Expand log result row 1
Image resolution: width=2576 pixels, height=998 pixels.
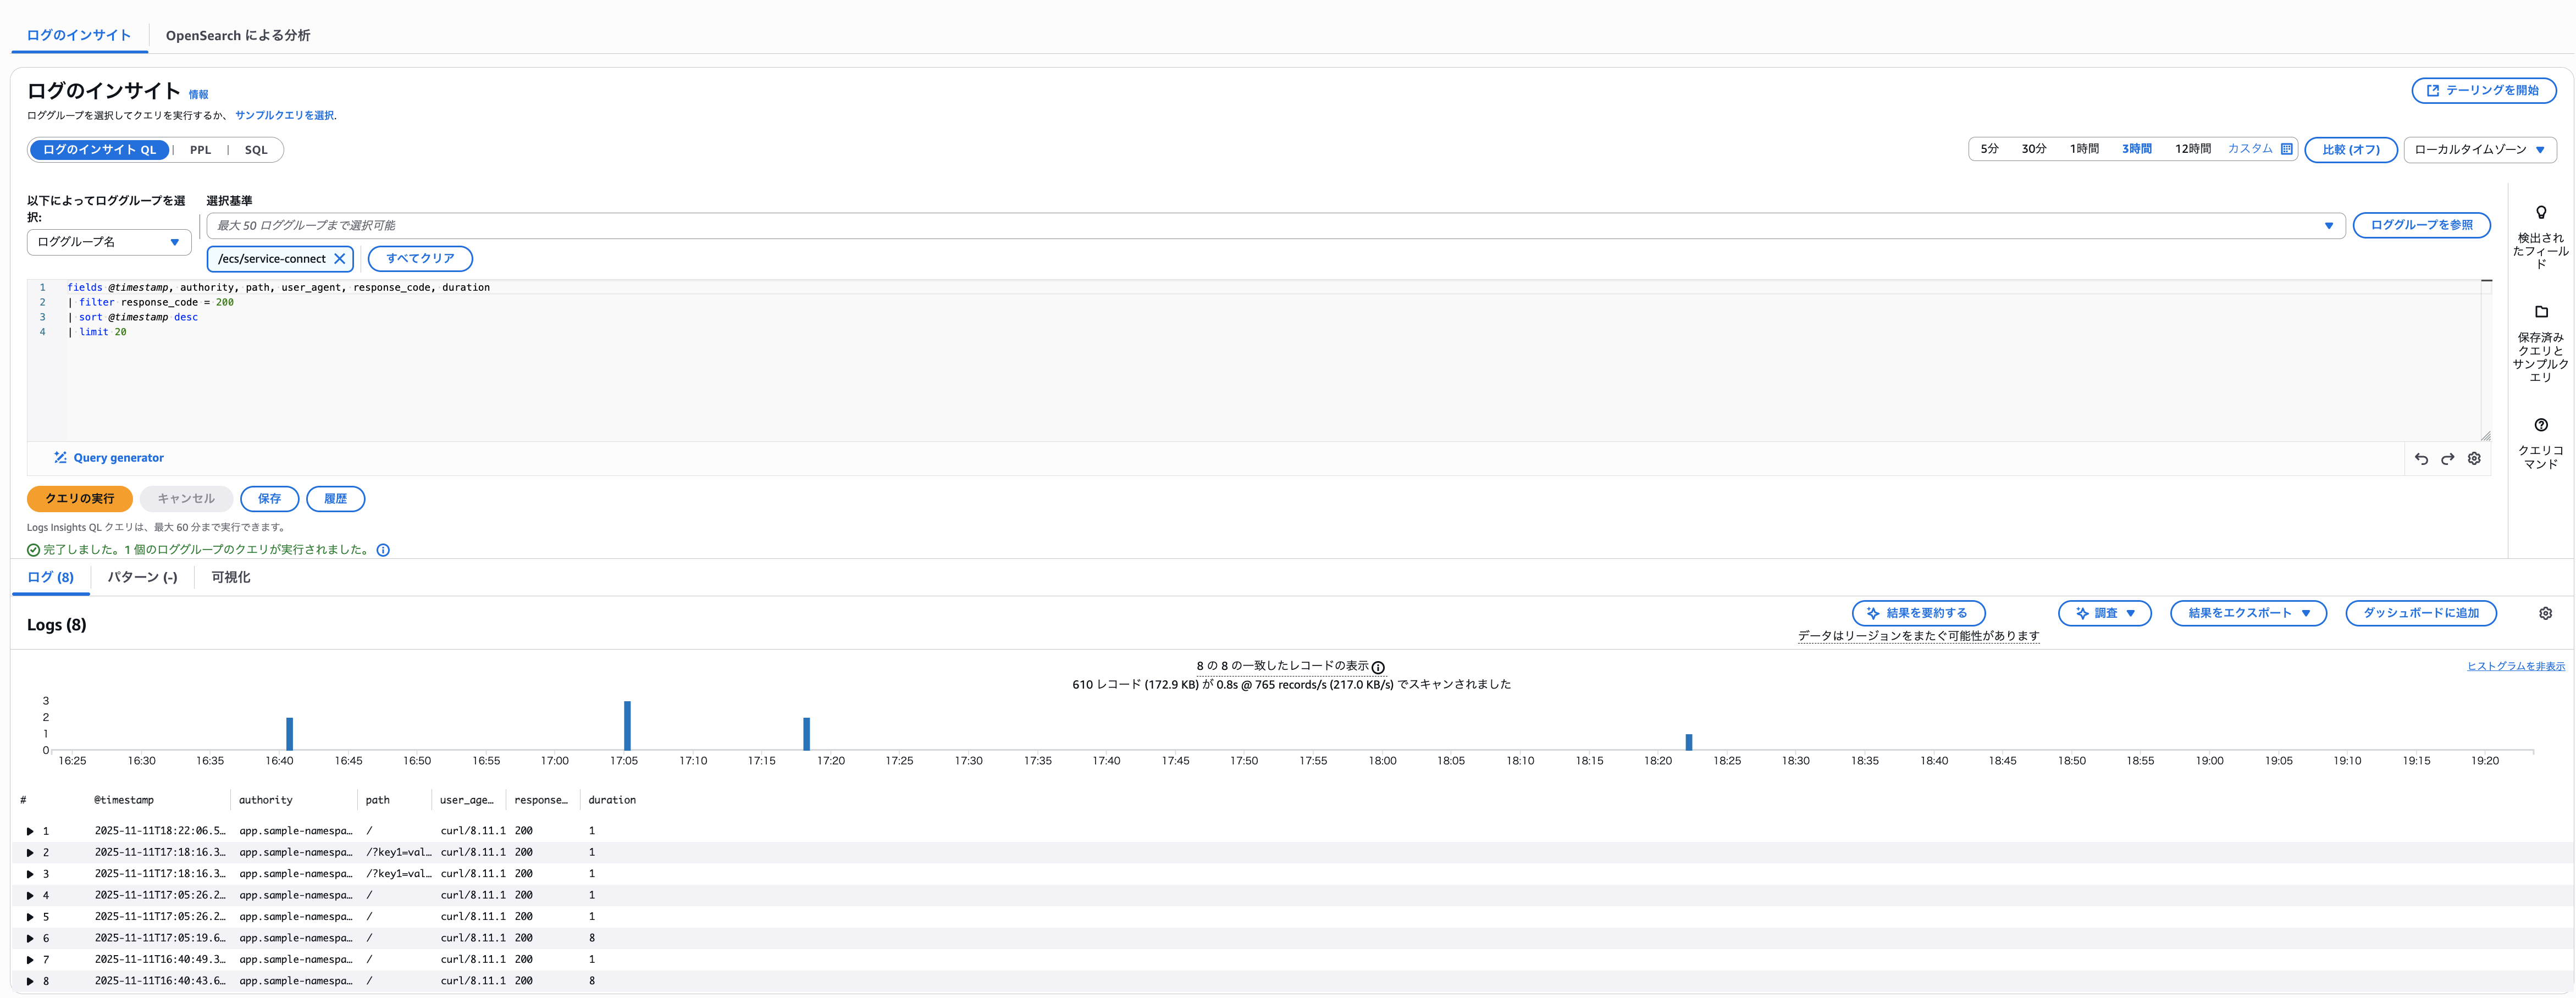pyautogui.click(x=30, y=831)
